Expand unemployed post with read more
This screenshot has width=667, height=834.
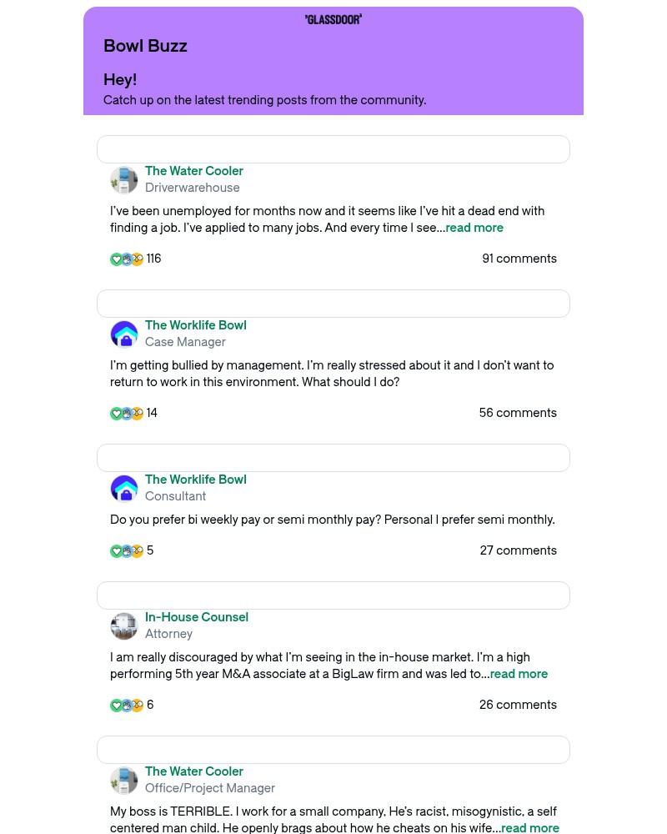click(x=474, y=228)
